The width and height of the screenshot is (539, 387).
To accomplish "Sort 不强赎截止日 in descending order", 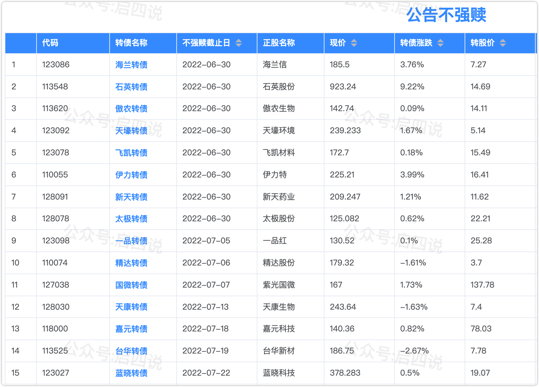I will [239, 45].
